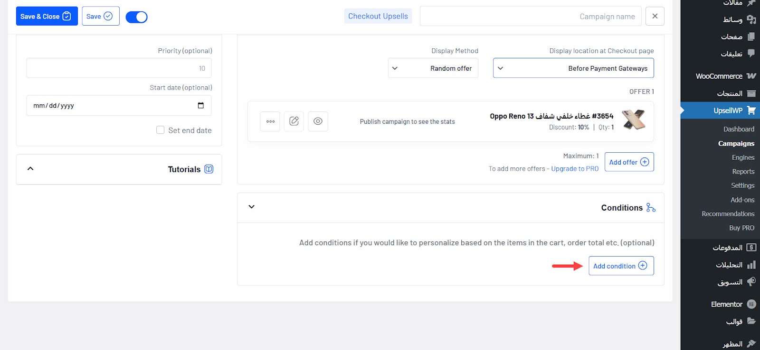Screen dimensions: 760x350
Task: Close the campaign editor with X button
Action: point(655,16)
